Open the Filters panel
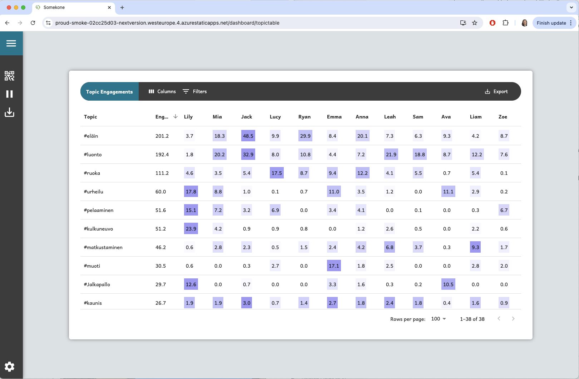The width and height of the screenshot is (579, 379). tap(195, 92)
